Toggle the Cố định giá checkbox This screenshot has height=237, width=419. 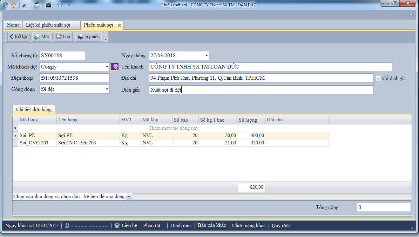click(378, 78)
